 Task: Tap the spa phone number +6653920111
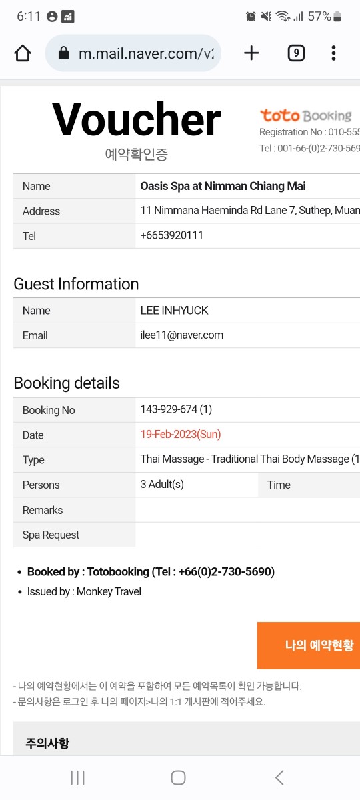point(172,235)
